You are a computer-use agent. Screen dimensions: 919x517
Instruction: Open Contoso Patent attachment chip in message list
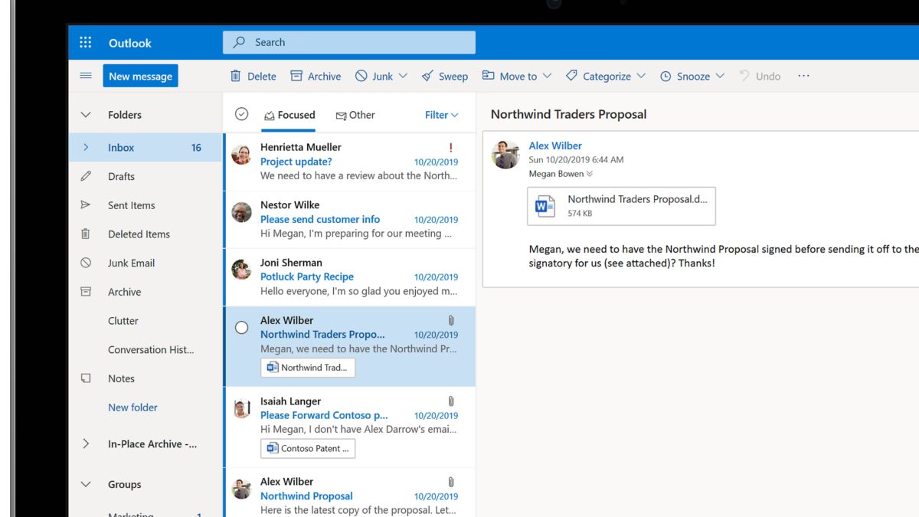tap(308, 448)
